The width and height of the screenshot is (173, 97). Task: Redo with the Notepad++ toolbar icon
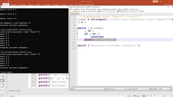[96, 11]
